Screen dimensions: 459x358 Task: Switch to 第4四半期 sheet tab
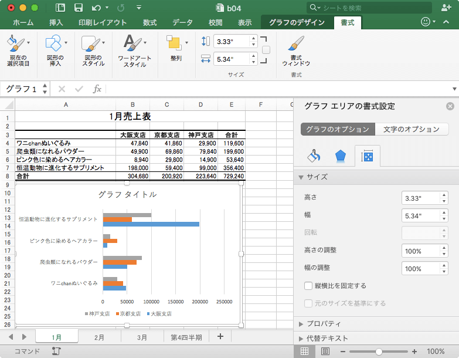coord(186,337)
